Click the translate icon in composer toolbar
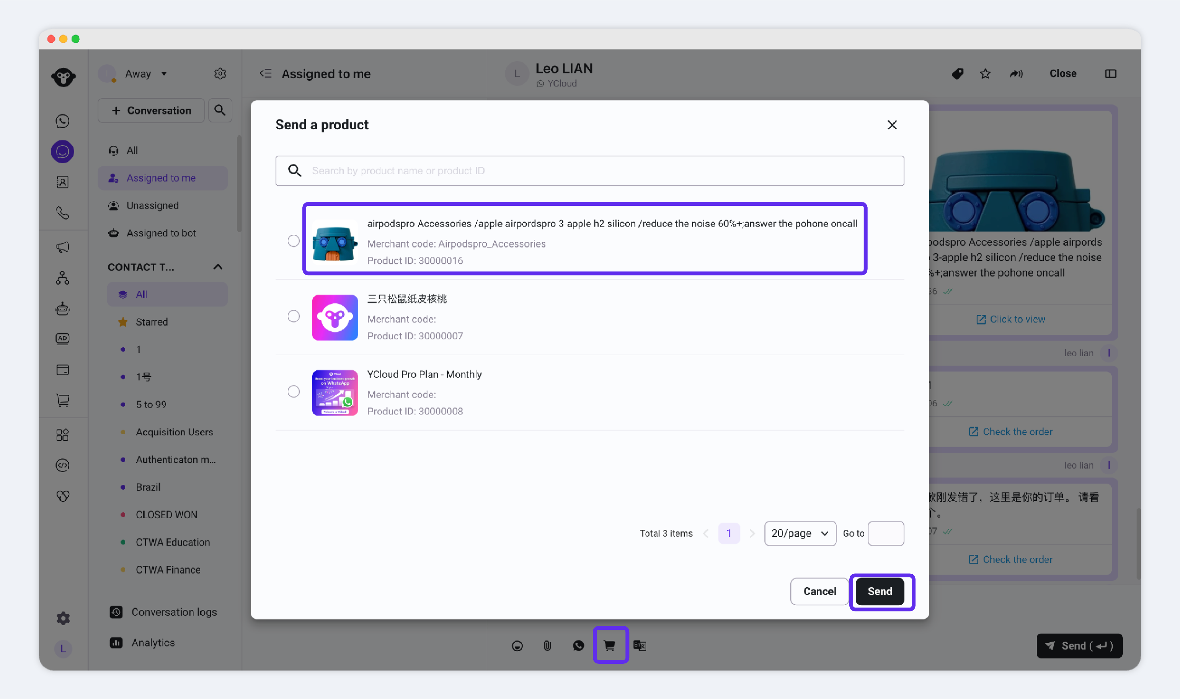The width and height of the screenshot is (1180, 699). [x=639, y=645]
